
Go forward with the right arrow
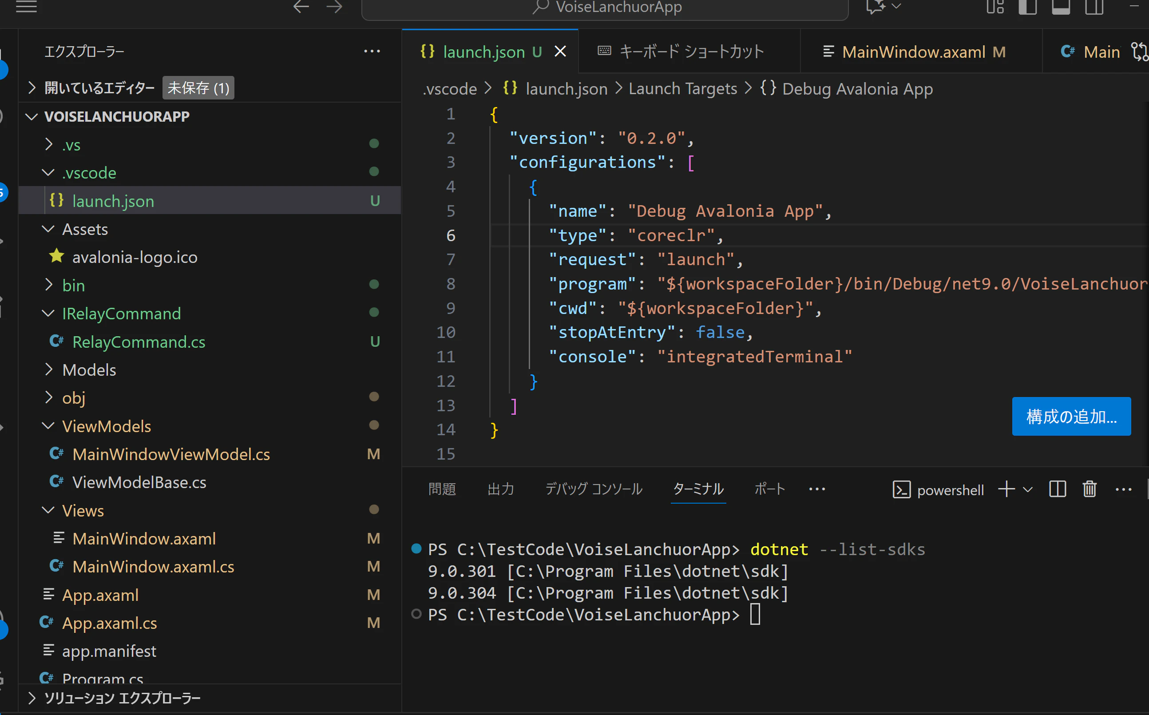(x=334, y=7)
